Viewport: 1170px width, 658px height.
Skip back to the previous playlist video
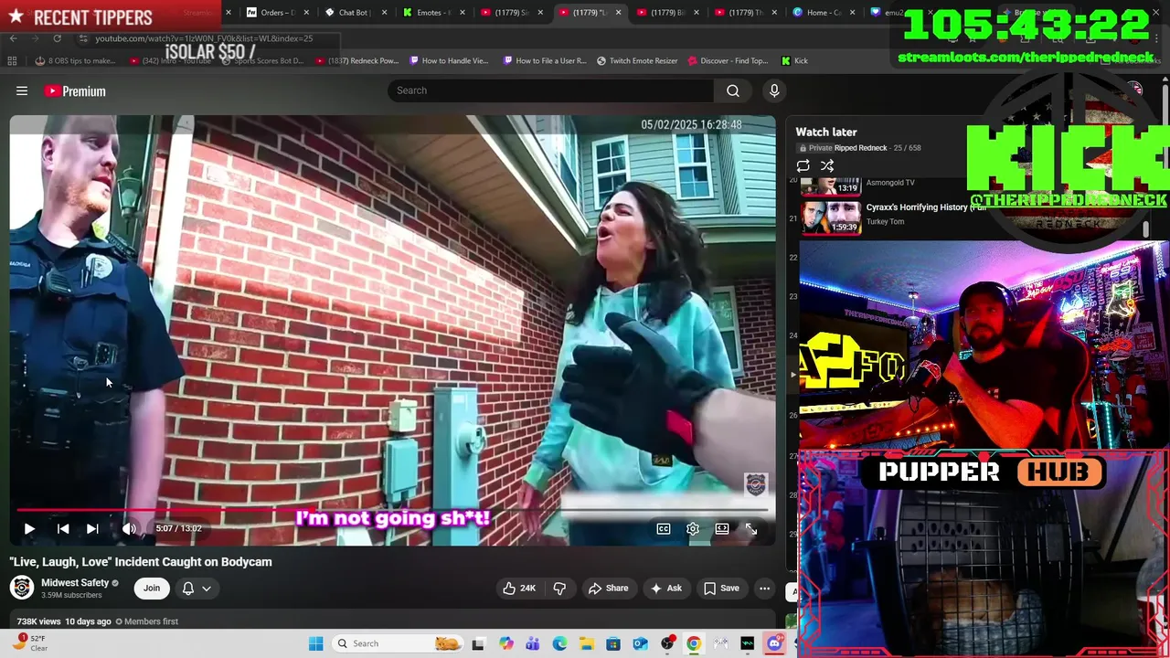63,528
